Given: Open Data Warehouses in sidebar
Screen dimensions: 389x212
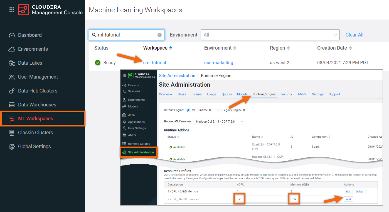Looking at the screenshot, I should [x=37, y=105].
